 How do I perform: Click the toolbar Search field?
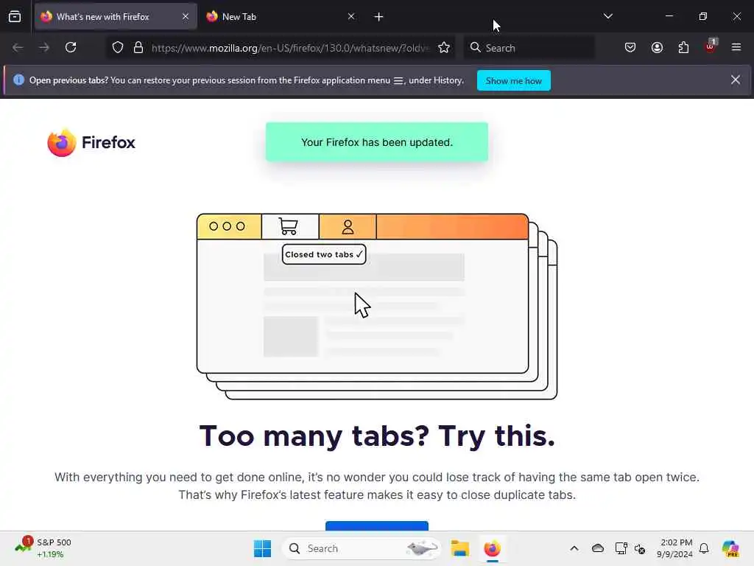[529, 48]
